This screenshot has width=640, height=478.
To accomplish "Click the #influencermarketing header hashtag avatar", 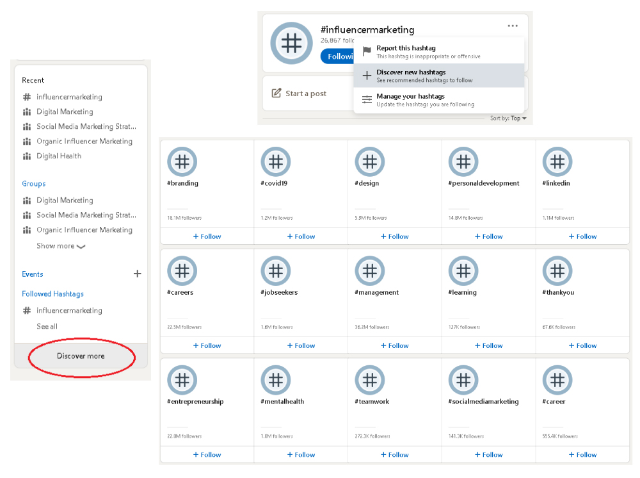I will (x=291, y=43).
